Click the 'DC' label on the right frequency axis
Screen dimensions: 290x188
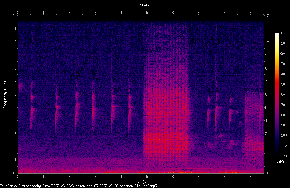[x=267, y=173]
